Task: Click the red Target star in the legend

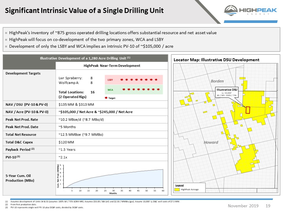Action: click(106, 98)
